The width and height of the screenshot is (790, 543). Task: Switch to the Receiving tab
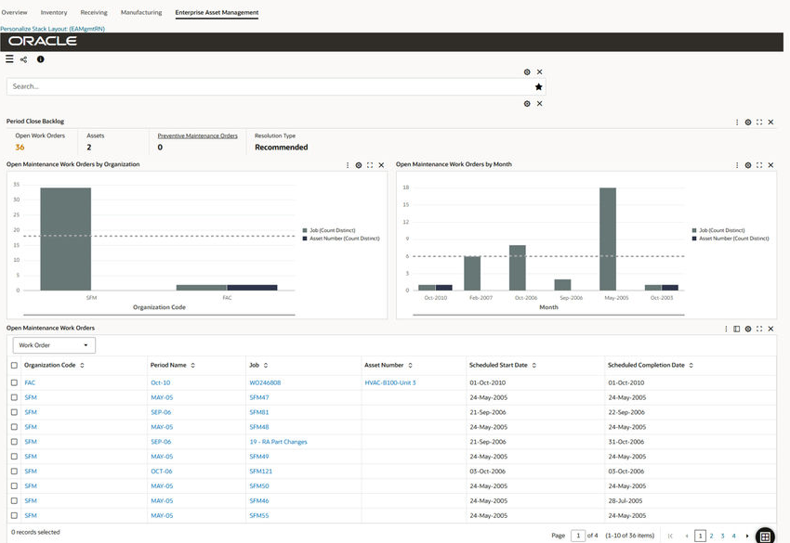tap(94, 12)
